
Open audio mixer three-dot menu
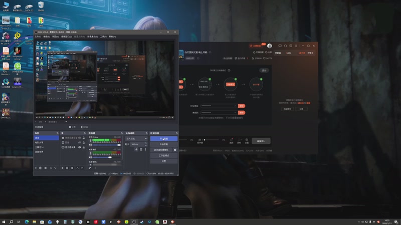point(95,168)
